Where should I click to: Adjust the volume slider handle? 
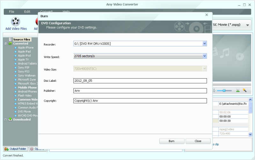224,91
